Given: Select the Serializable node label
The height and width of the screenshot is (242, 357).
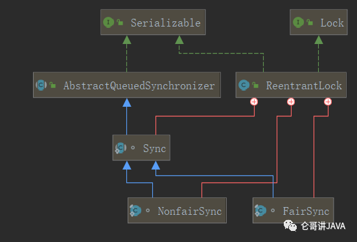Looking at the screenshot, I should [x=166, y=23].
